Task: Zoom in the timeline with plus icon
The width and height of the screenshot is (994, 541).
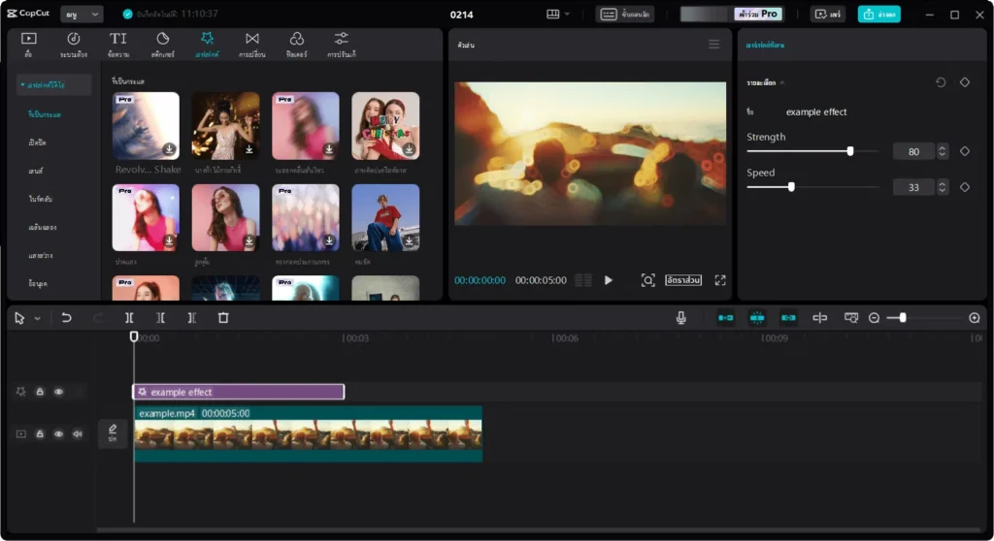Action: point(975,318)
